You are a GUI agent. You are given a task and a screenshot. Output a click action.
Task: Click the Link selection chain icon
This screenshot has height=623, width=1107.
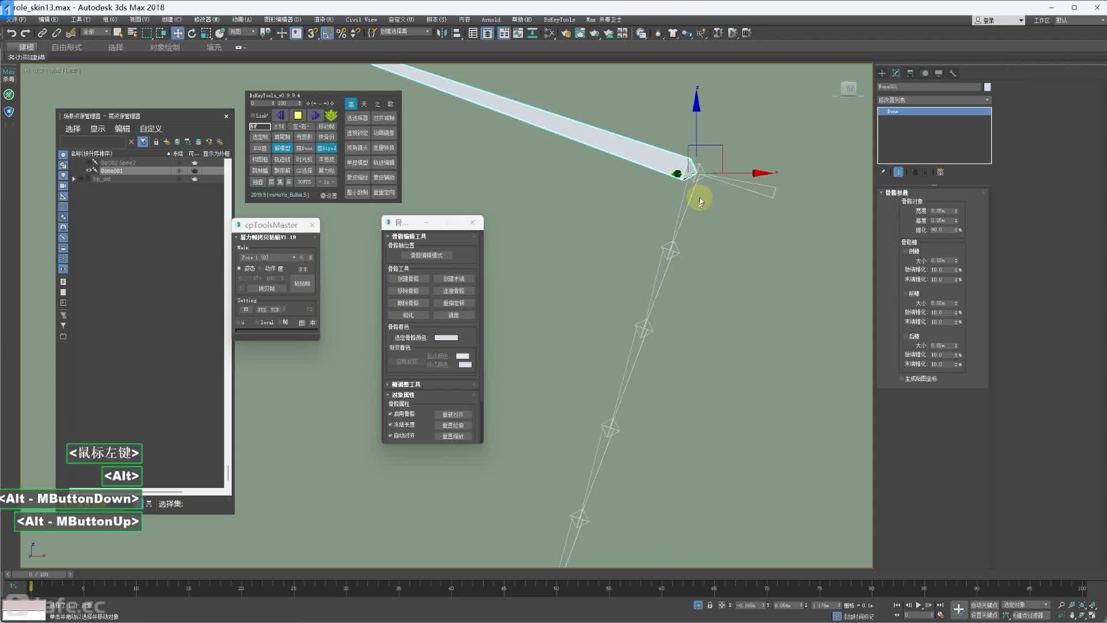pos(42,33)
